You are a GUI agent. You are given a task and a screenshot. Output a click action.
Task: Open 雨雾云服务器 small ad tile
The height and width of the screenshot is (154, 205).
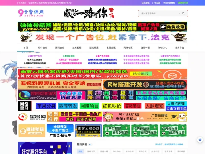pyautogui.click(x=88, y=131)
